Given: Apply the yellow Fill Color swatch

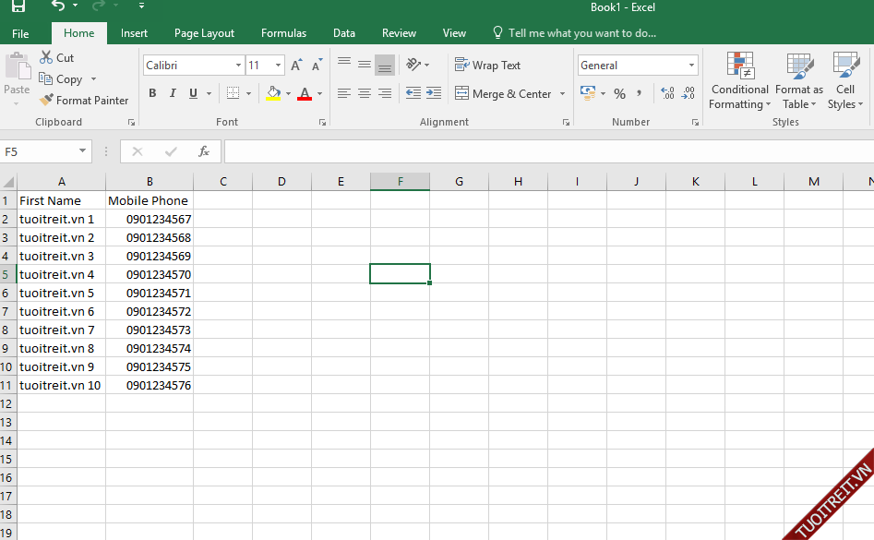Looking at the screenshot, I should coord(272,93).
